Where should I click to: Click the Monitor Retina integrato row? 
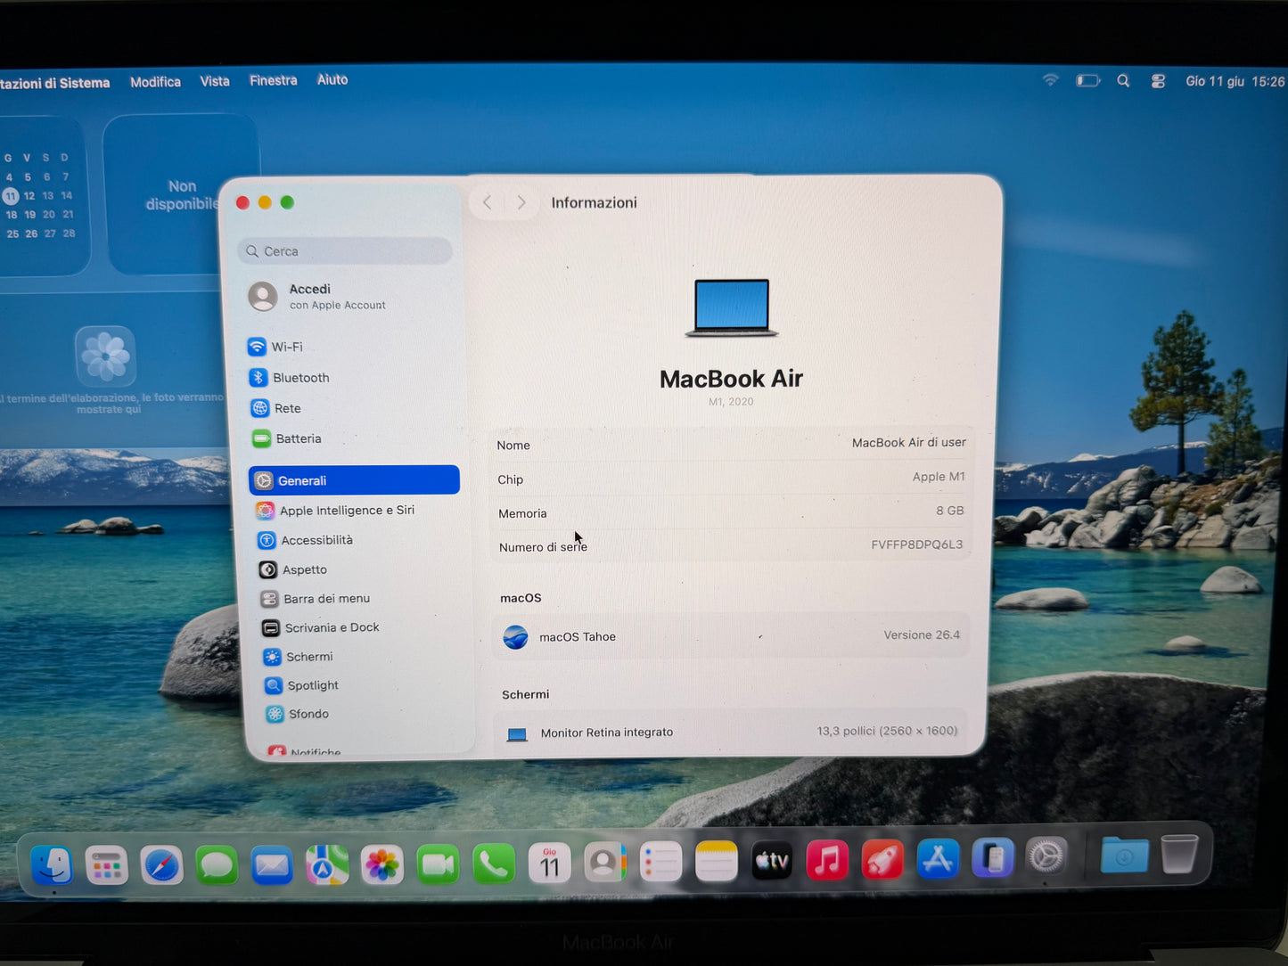coord(731,732)
